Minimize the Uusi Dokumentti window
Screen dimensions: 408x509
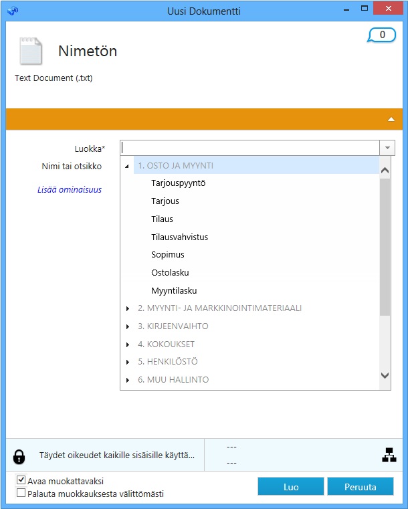(346, 10)
